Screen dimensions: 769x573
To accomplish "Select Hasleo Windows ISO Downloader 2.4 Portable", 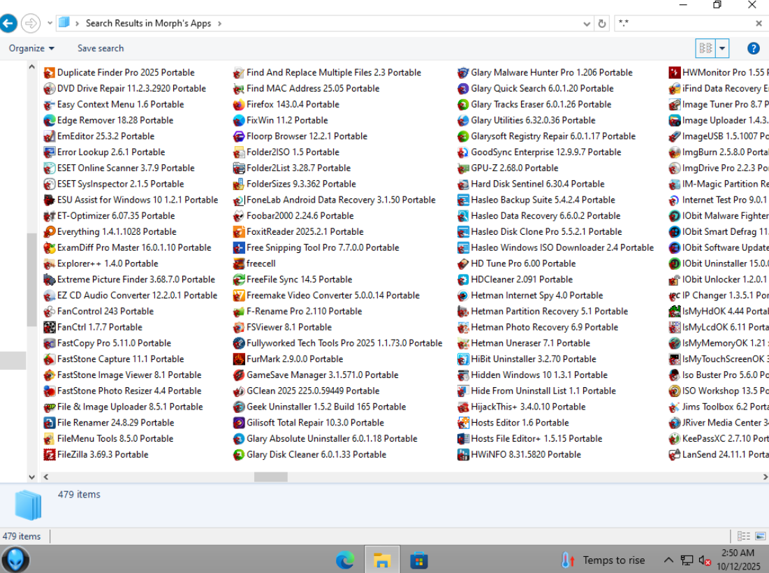I will [556, 248].
